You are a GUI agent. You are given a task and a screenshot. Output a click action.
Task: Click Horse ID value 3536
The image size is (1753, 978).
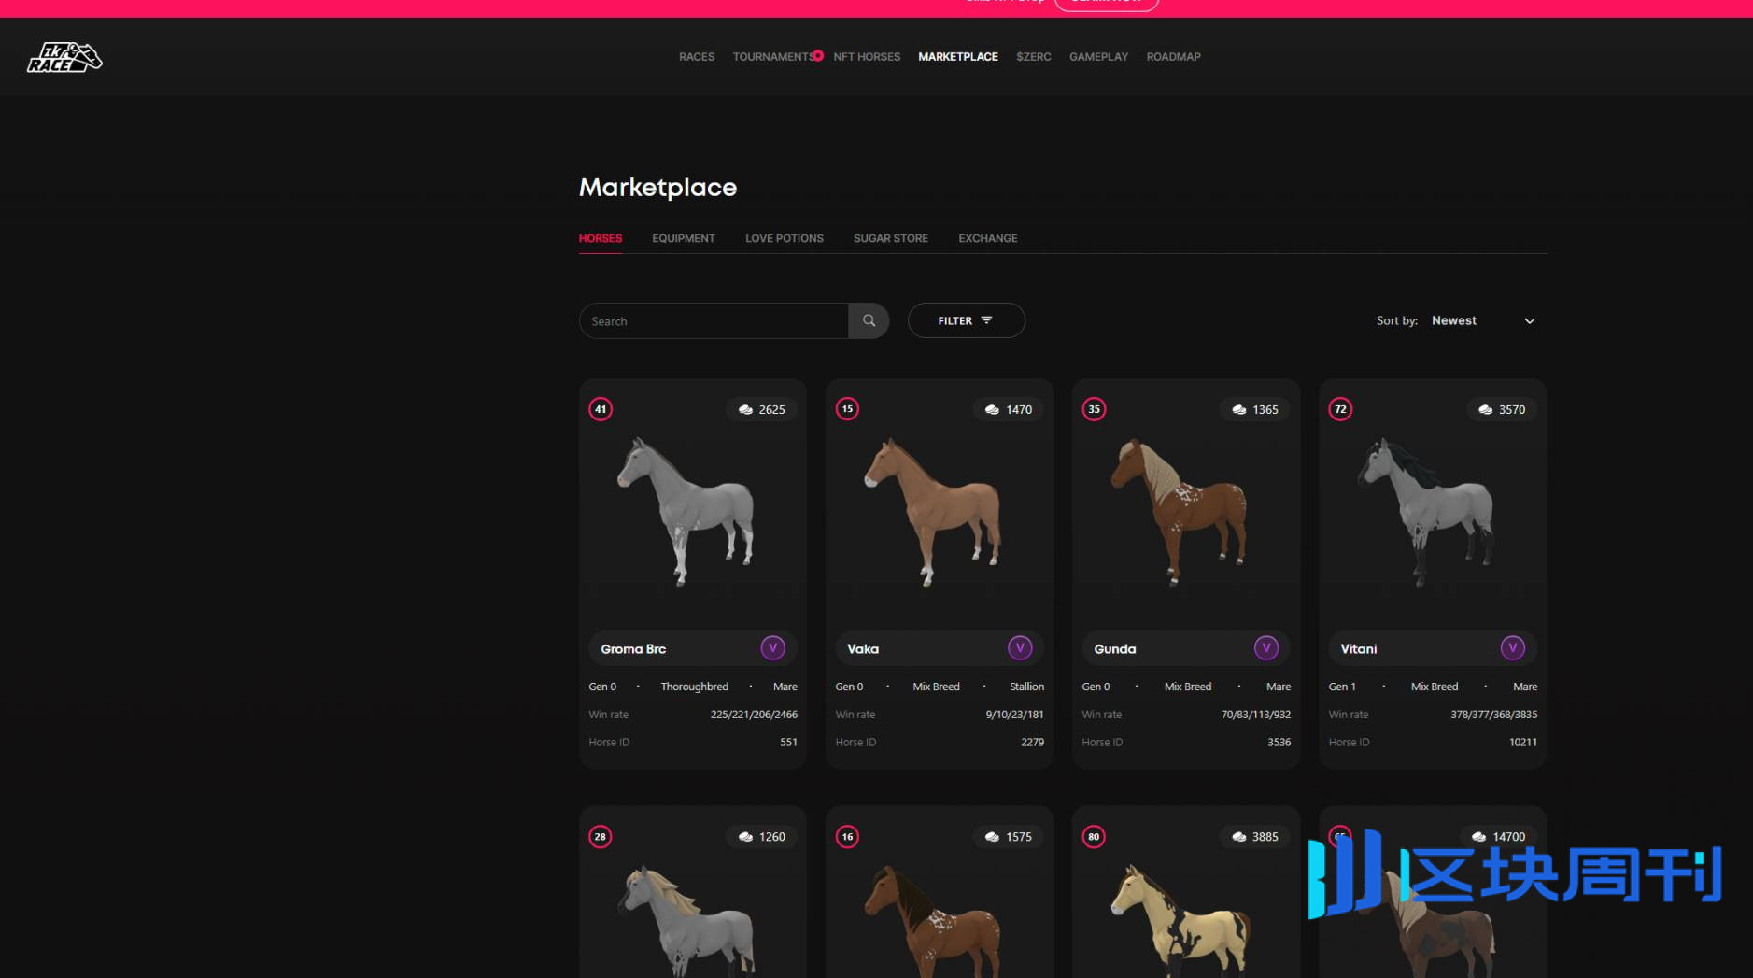point(1279,743)
